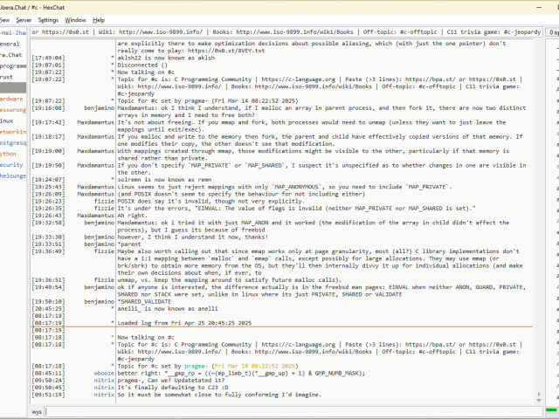Click the green lag meter bar at bottom right
This screenshot has height=419, width=559.
click(x=550, y=410)
